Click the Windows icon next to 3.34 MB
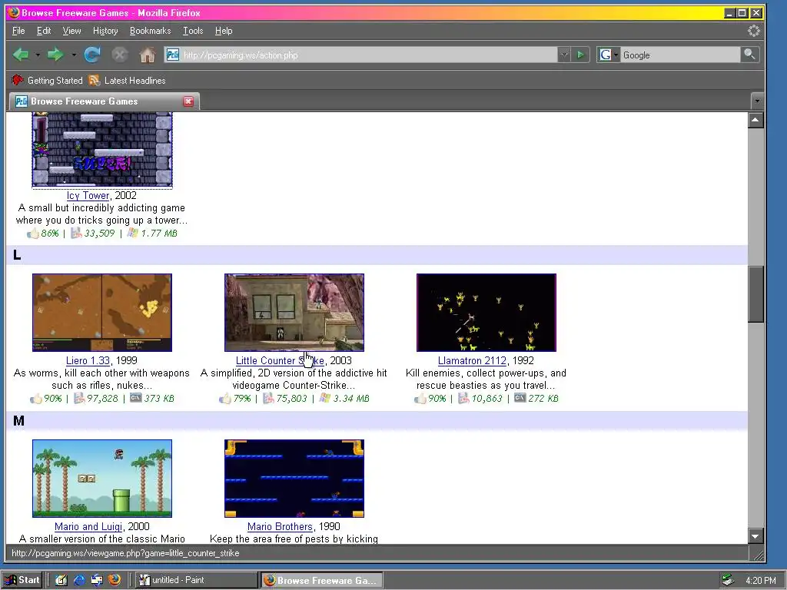This screenshot has height=590, width=787. pyautogui.click(x=325, y=398)
